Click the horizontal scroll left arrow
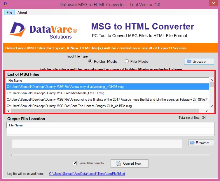 [8, 111]
